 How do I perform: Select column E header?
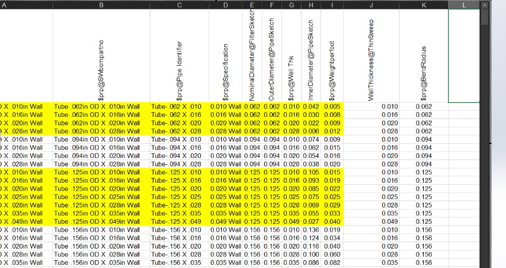click(x=252, y=5)
